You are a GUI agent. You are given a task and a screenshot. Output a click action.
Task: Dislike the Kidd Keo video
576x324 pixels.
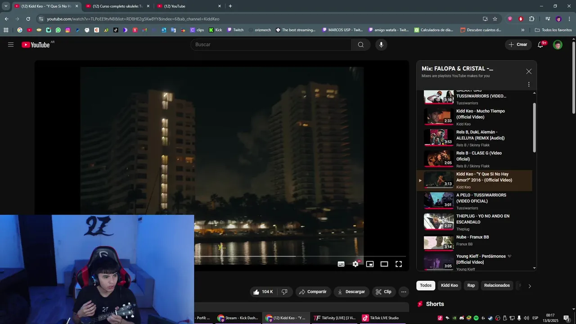[x=284, y=292]
